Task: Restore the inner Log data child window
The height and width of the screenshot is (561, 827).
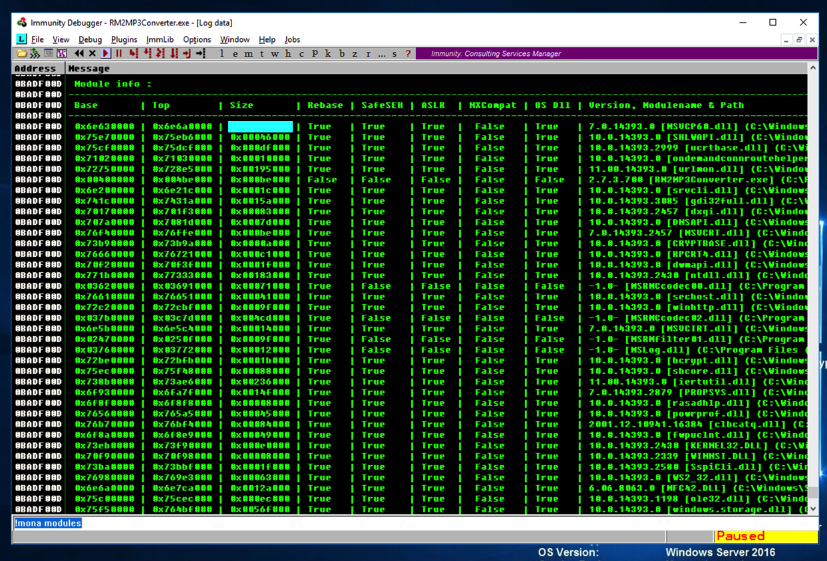Action: (799, 40)
